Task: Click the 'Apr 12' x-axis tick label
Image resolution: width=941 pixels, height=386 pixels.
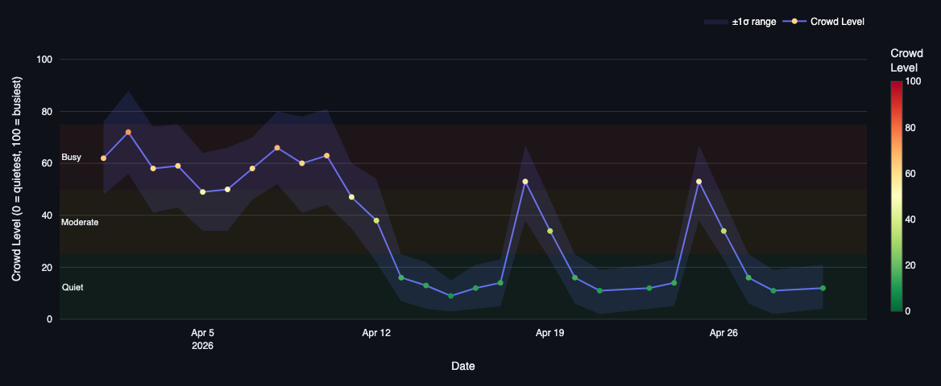Action: click(x=376, y=333)
